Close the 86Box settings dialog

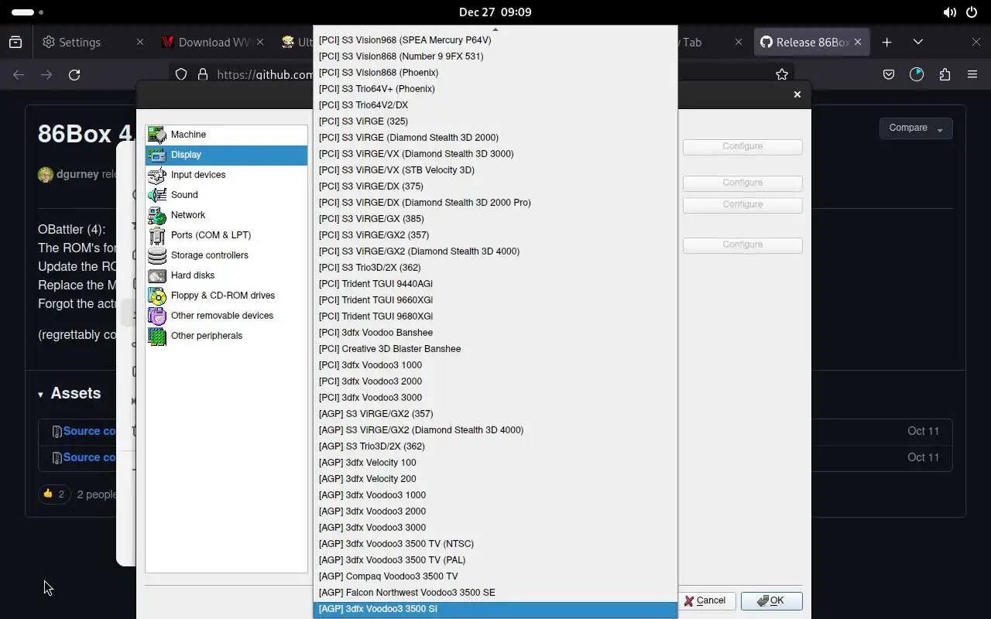click(797, 94)
